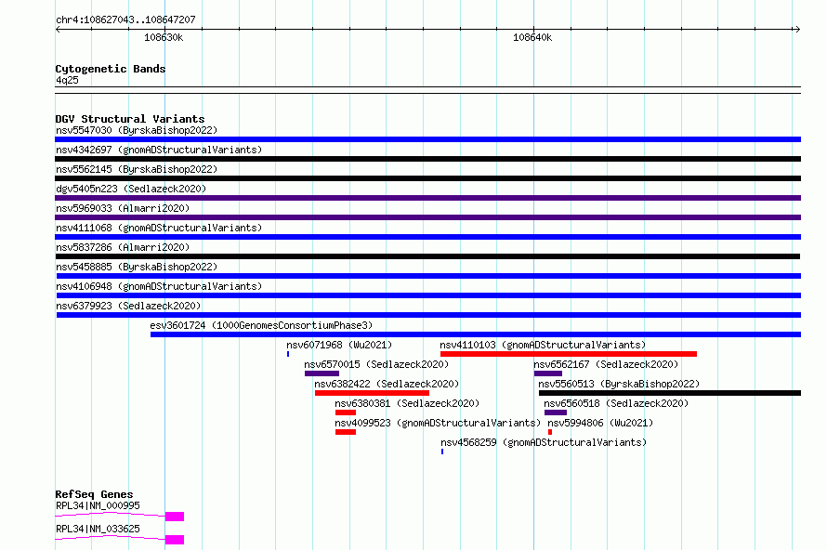Screen dimensions: 827x550
Task: Select the black bar under nsv5560513
Action: click(x=670, y=393)
